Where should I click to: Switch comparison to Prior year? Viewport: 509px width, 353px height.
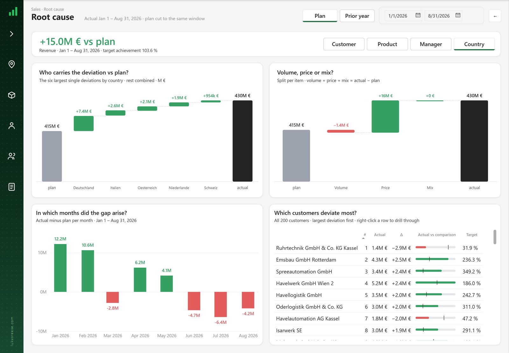[357, 16]
